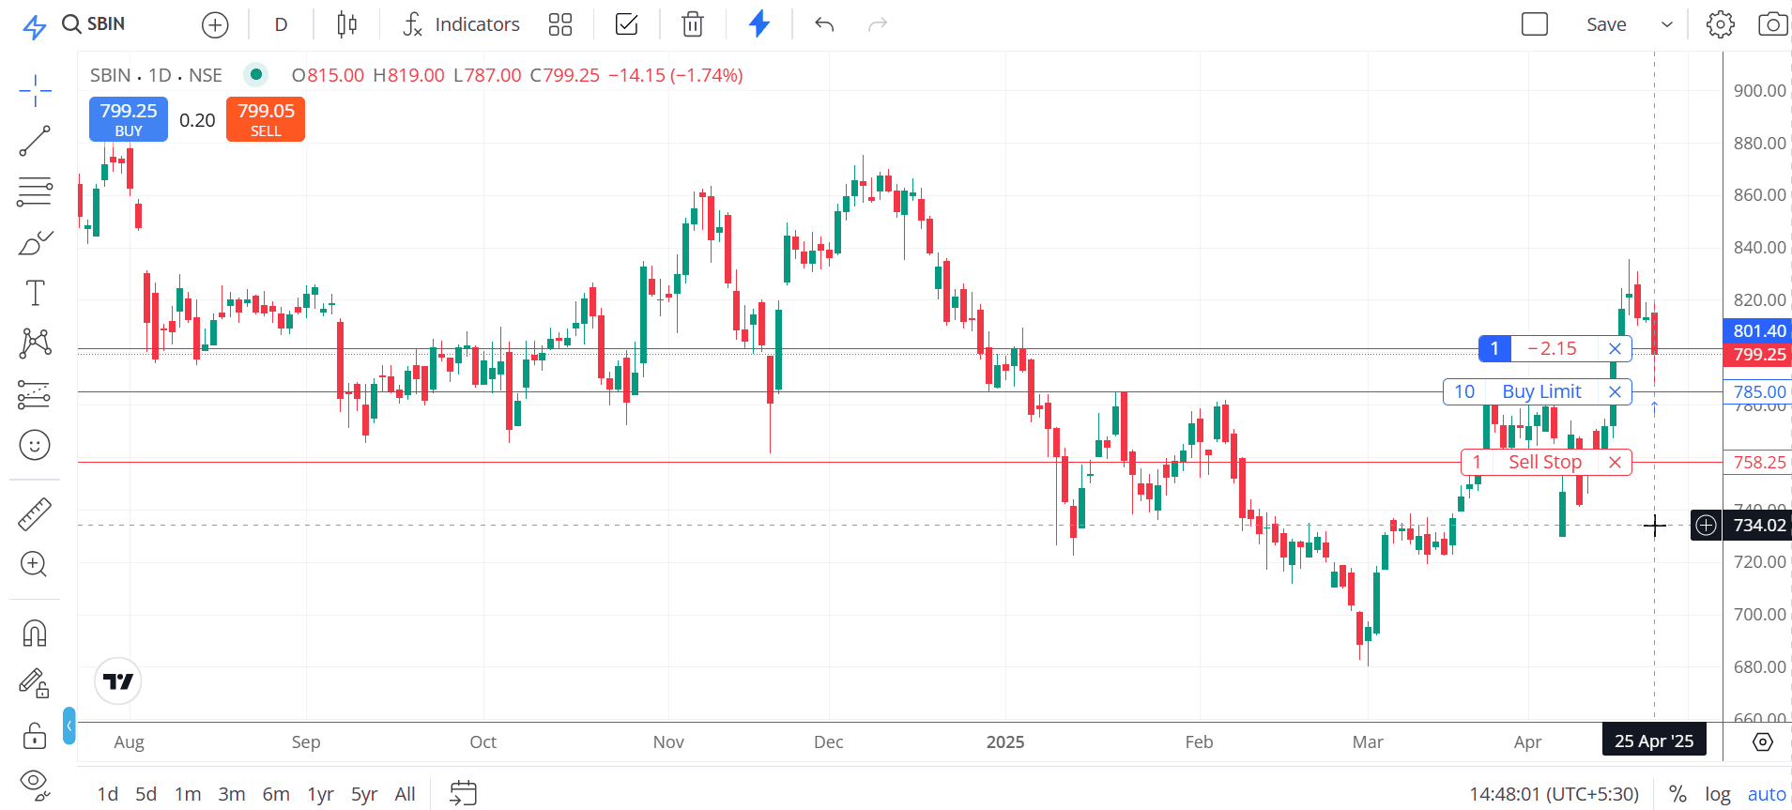Click the green market status dot
The image size is (1792, 810).
(x=255, y=74)
